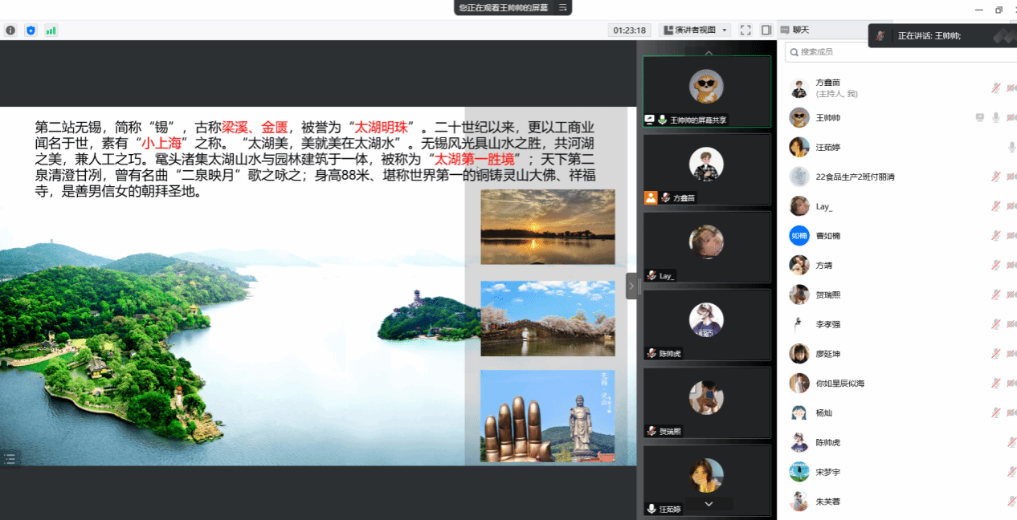Click the meeting timer 01:23:18
This screenshot has width=1017, height=520.
[x=629, y=30]
